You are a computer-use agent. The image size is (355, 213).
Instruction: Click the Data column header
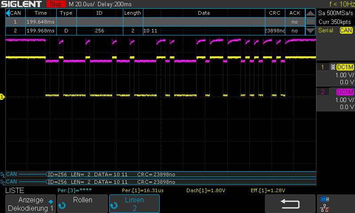click(x=204, y=13)
